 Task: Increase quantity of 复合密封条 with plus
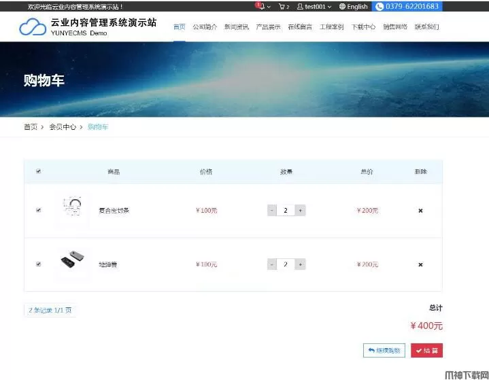[x=300, y=211]
